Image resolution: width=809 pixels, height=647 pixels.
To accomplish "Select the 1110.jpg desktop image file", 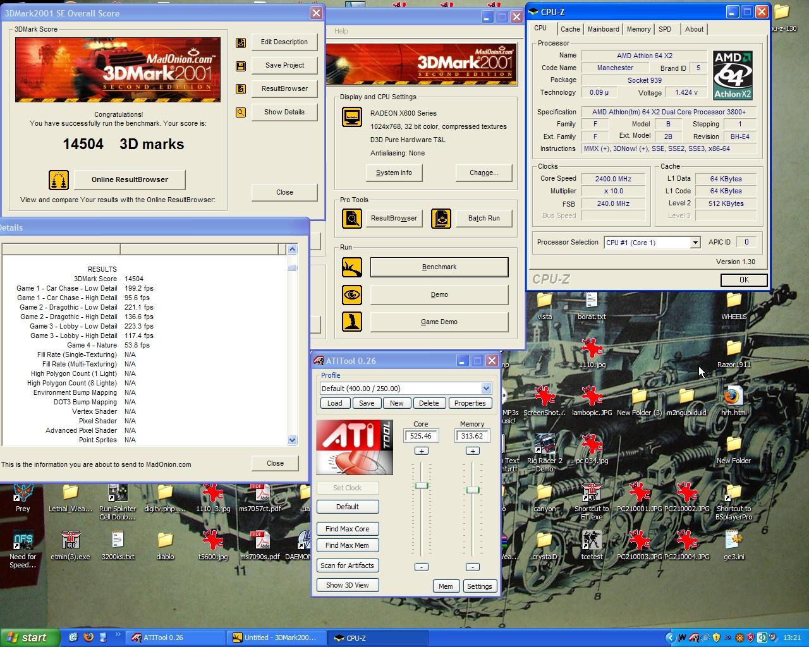I will [592, 353].
